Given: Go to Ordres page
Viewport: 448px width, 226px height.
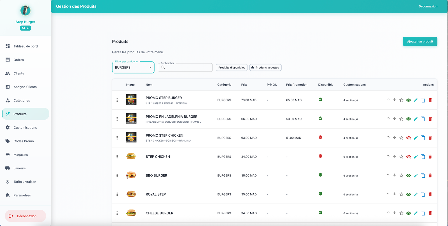Looking at the screenshot, I should pos(25,60).
